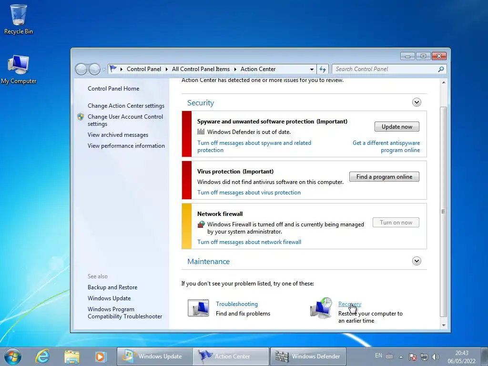488x366 pixels.
Task: Expand breadcrumb arrow after All Control Panel Items
Action: tap(235, 69)
